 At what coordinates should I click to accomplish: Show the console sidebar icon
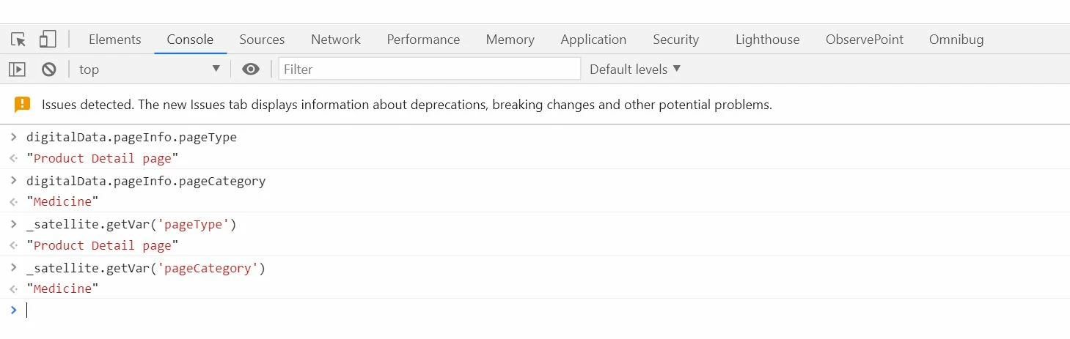17,70
